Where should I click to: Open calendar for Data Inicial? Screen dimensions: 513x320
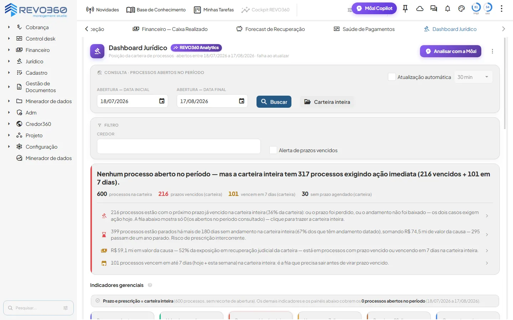coord(162,101)
